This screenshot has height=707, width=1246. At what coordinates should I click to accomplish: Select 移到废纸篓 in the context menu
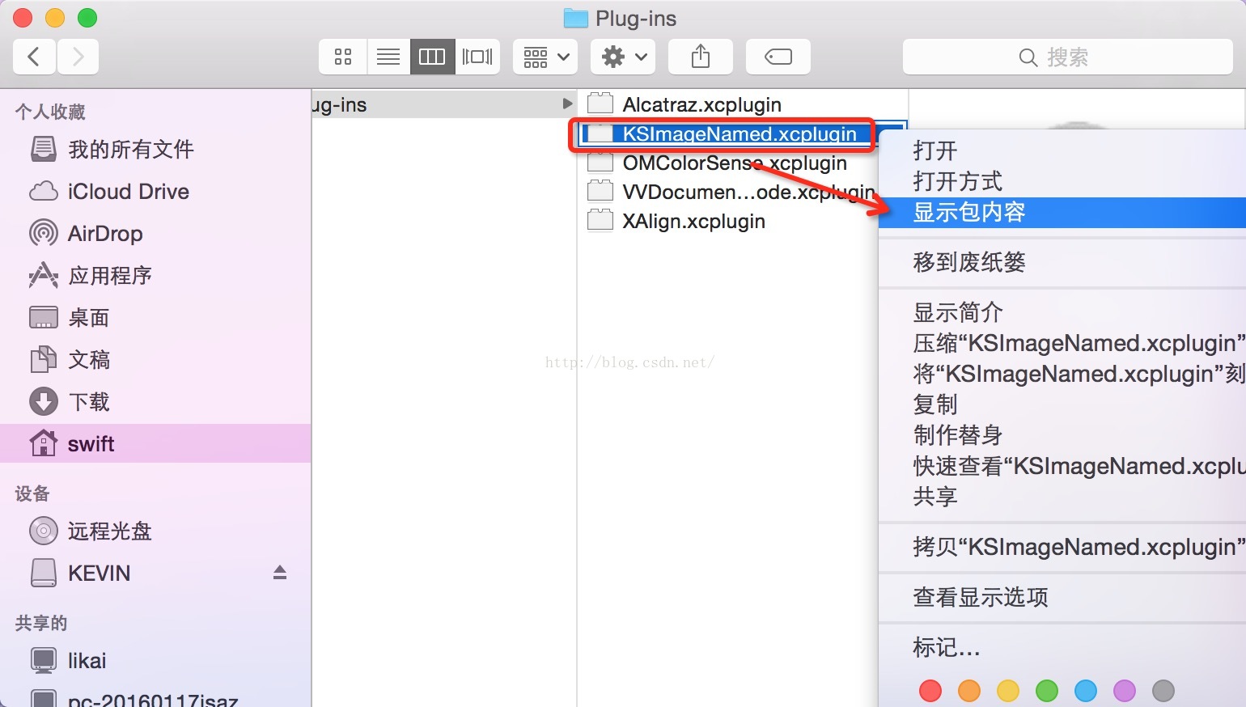click(969, 262)
